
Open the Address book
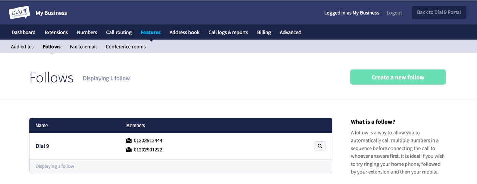(184, 32)
